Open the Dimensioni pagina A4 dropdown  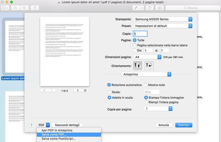tap(147, 57)
